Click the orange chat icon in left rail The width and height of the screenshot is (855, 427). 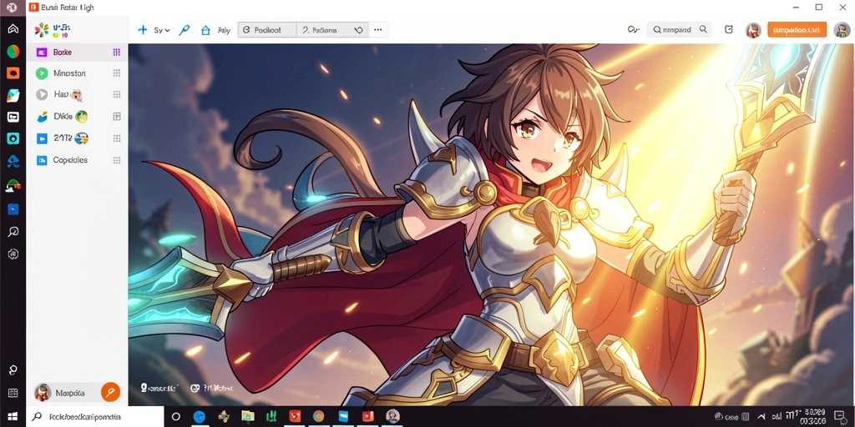point(13,73)
